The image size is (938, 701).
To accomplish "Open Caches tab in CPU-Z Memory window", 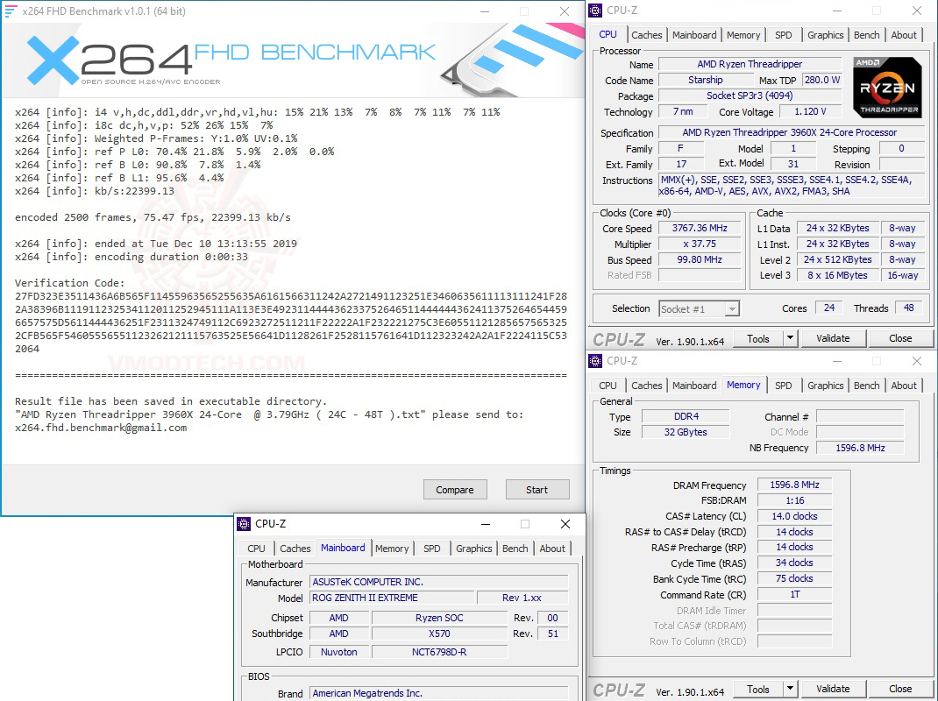I will pos(647,386).
